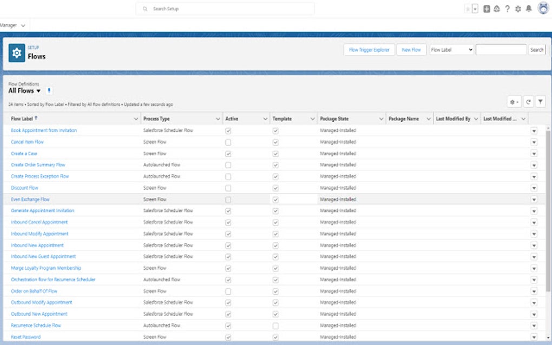The height and width of the screenshot is (345, 552).
Task: Click the user avatar profile icon
Action: (543, 8)
